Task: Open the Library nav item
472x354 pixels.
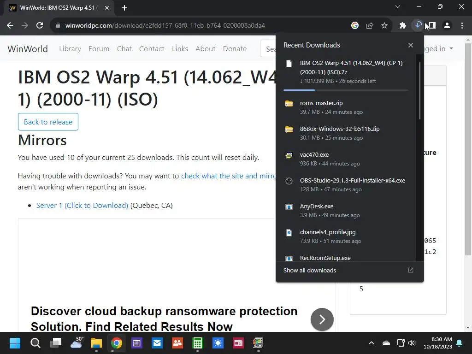Action: pyautogui.click(x=70, y=49)
